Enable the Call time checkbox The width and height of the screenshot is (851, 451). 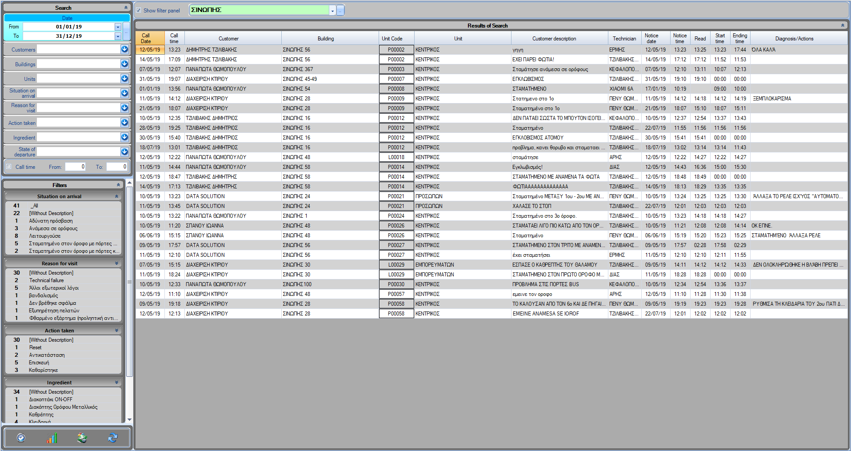(9, 167)
